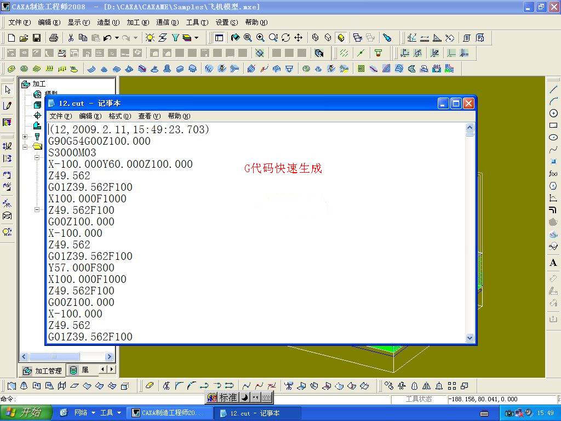Select the arrow pointer tool in left sidebar

pos(8,90)
